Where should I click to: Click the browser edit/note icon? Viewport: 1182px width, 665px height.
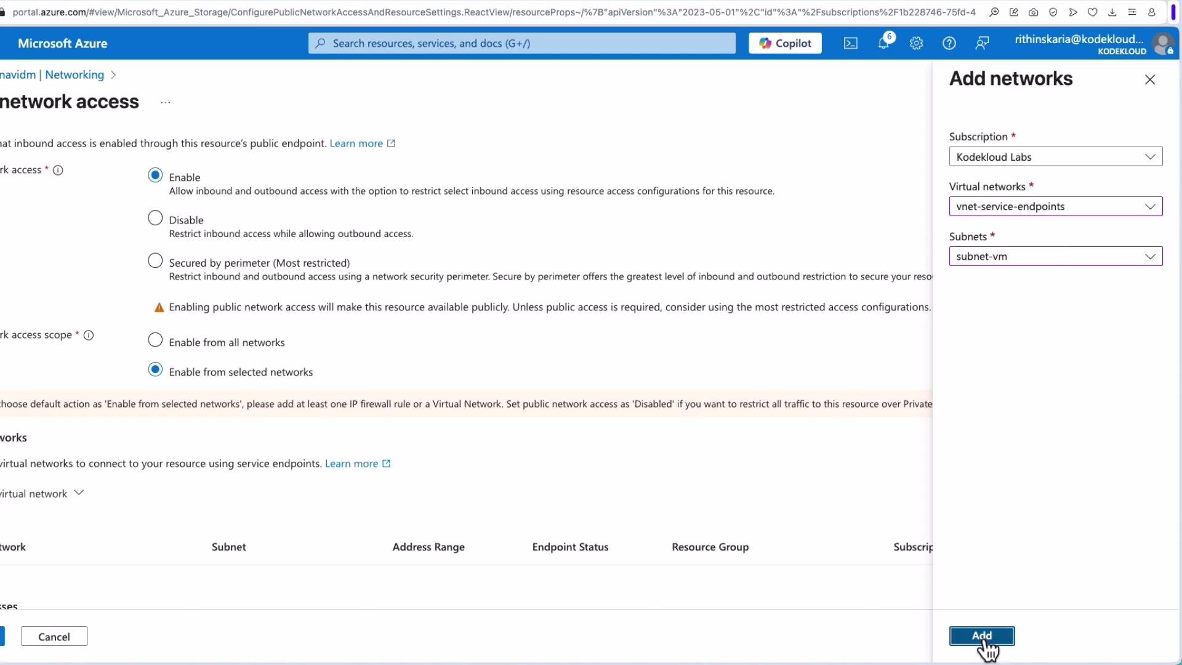(1014, 12)
